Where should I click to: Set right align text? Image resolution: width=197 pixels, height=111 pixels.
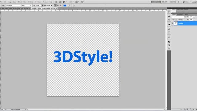[x=61, y=6]
